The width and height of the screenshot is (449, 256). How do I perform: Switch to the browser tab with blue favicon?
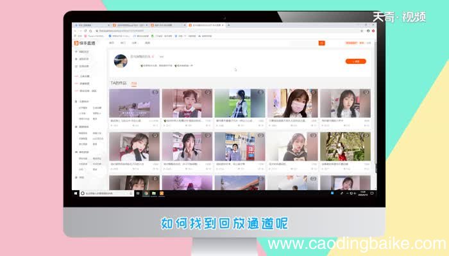click(91, 25)
